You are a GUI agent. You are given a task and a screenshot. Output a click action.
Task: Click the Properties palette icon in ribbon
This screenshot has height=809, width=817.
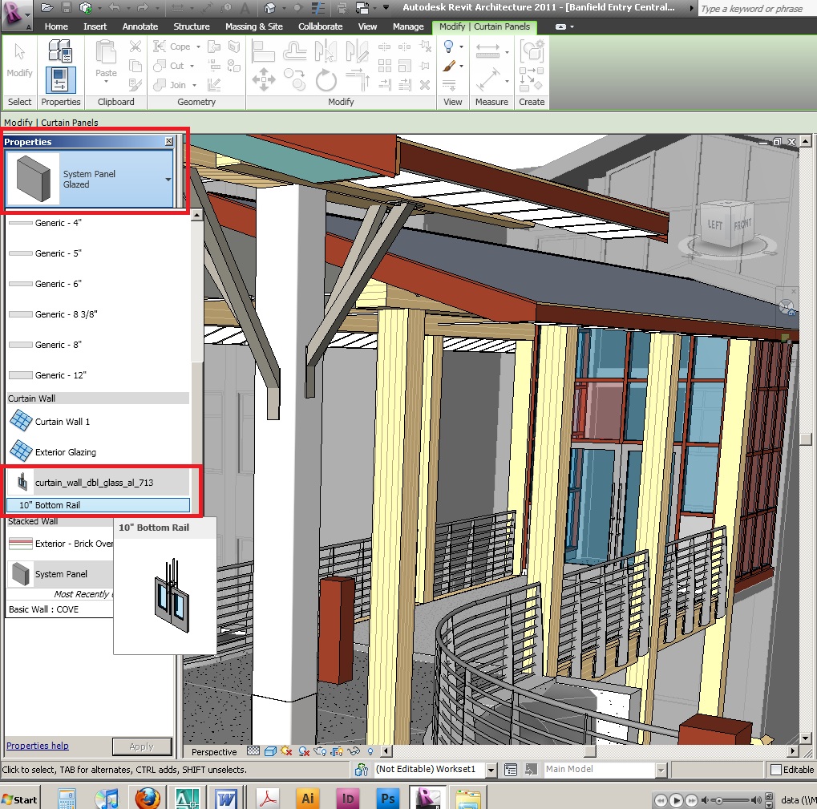tap(61, 80)
